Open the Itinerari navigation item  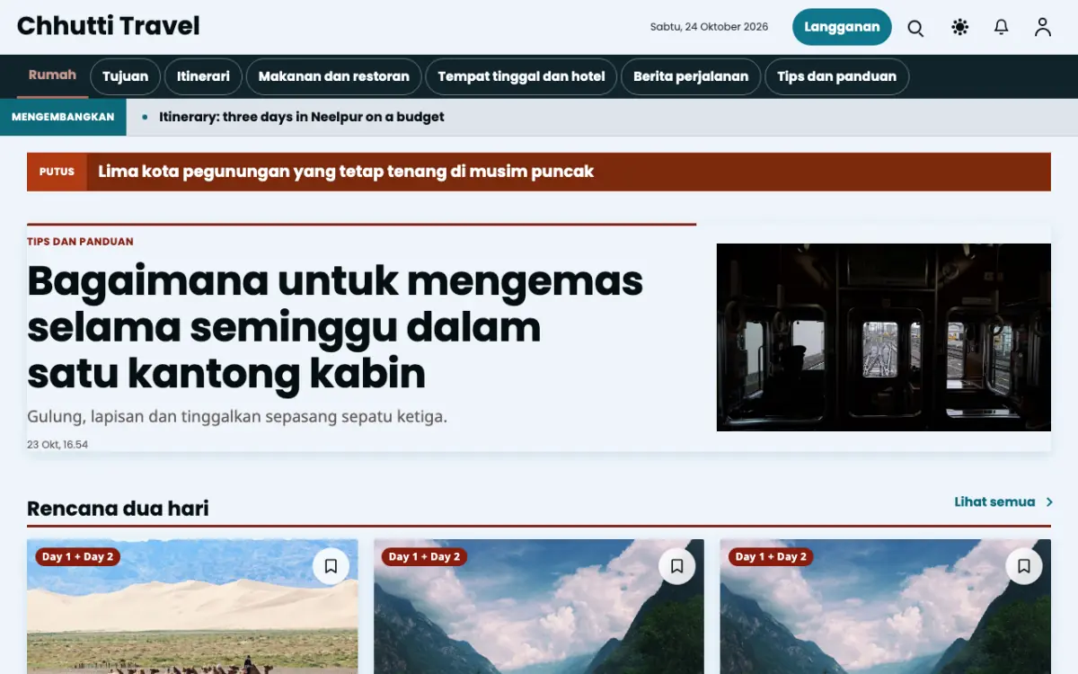pos(203,76)
